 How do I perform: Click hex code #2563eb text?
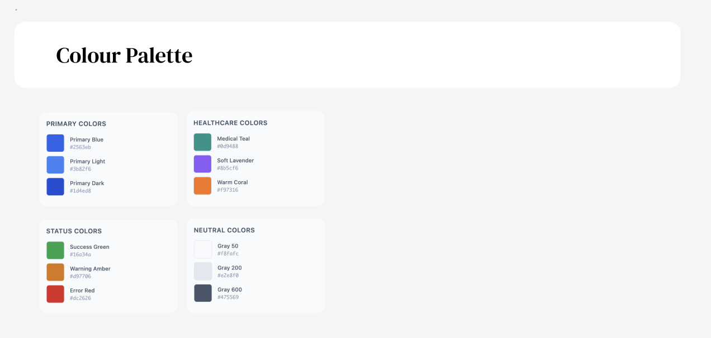pyautogui.click(x=80, y=147)
